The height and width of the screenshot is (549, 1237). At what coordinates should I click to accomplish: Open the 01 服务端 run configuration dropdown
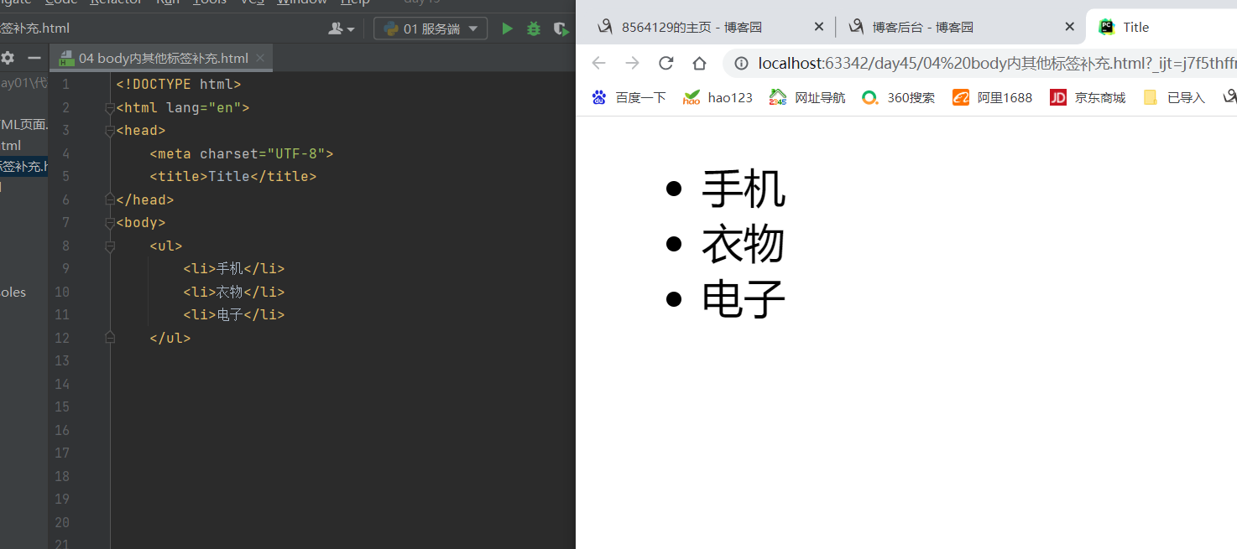[431, 28]
